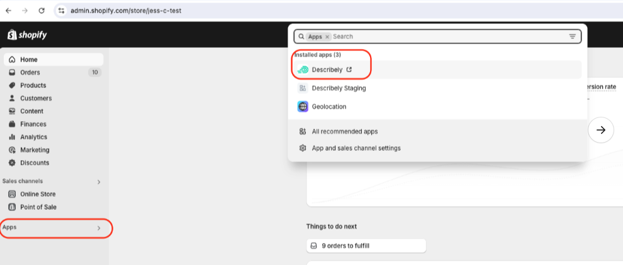Click the Marketing target icon

click(12, 150)
